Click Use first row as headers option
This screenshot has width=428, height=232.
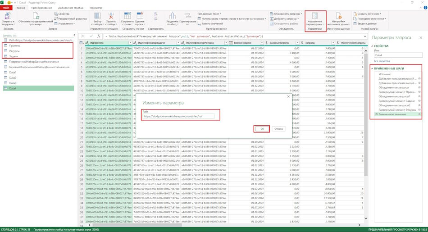coord(232,18)
